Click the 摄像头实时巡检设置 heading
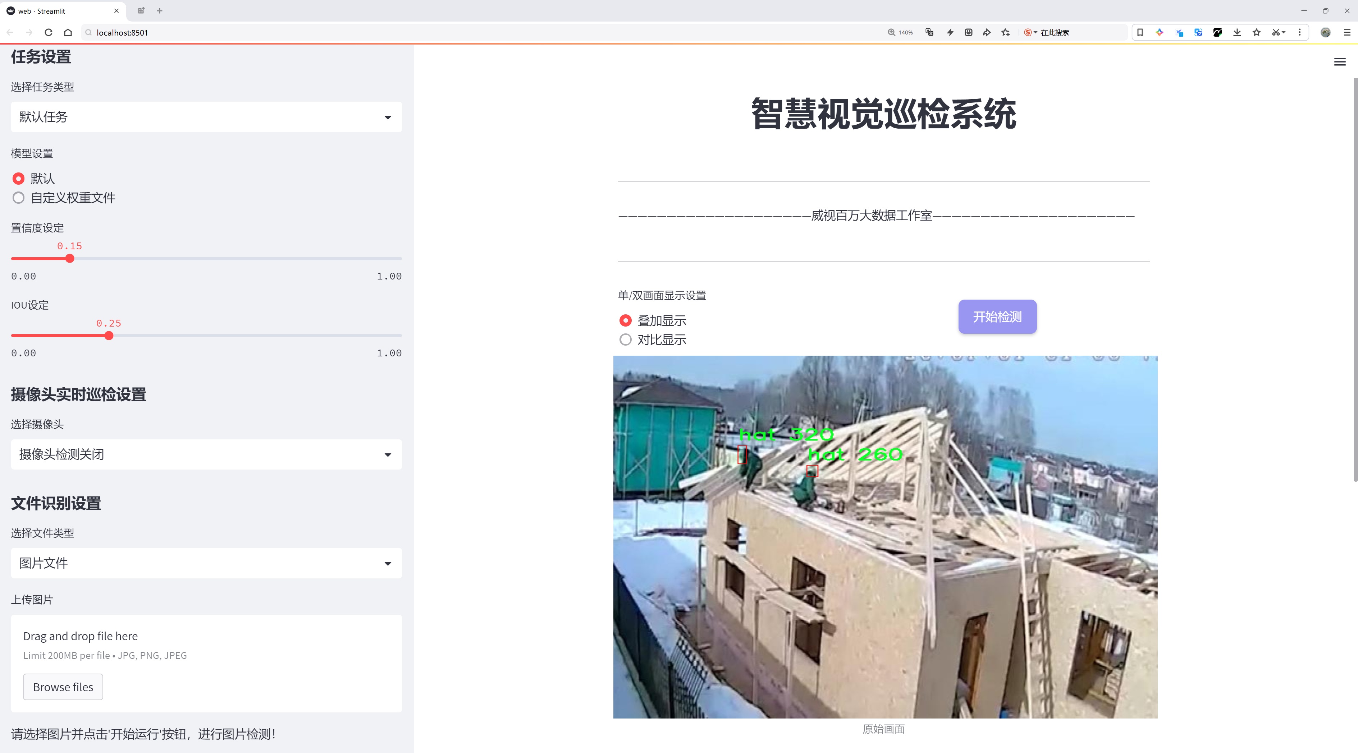1358x753 pixels. tap(78, 394)
